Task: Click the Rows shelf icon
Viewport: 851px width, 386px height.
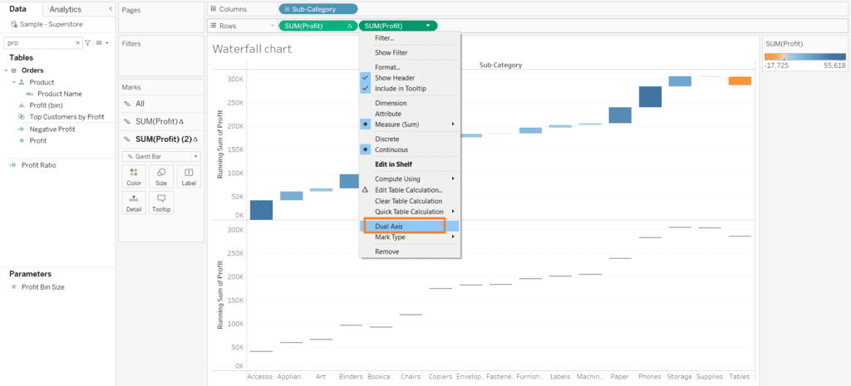Action: 214,26
